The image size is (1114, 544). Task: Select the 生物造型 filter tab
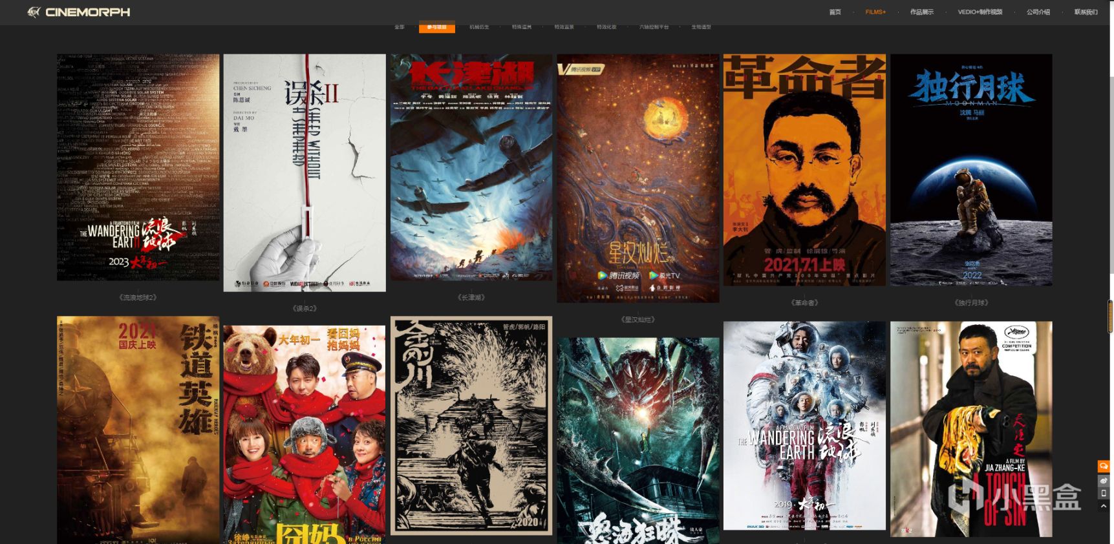coord(701,27)
